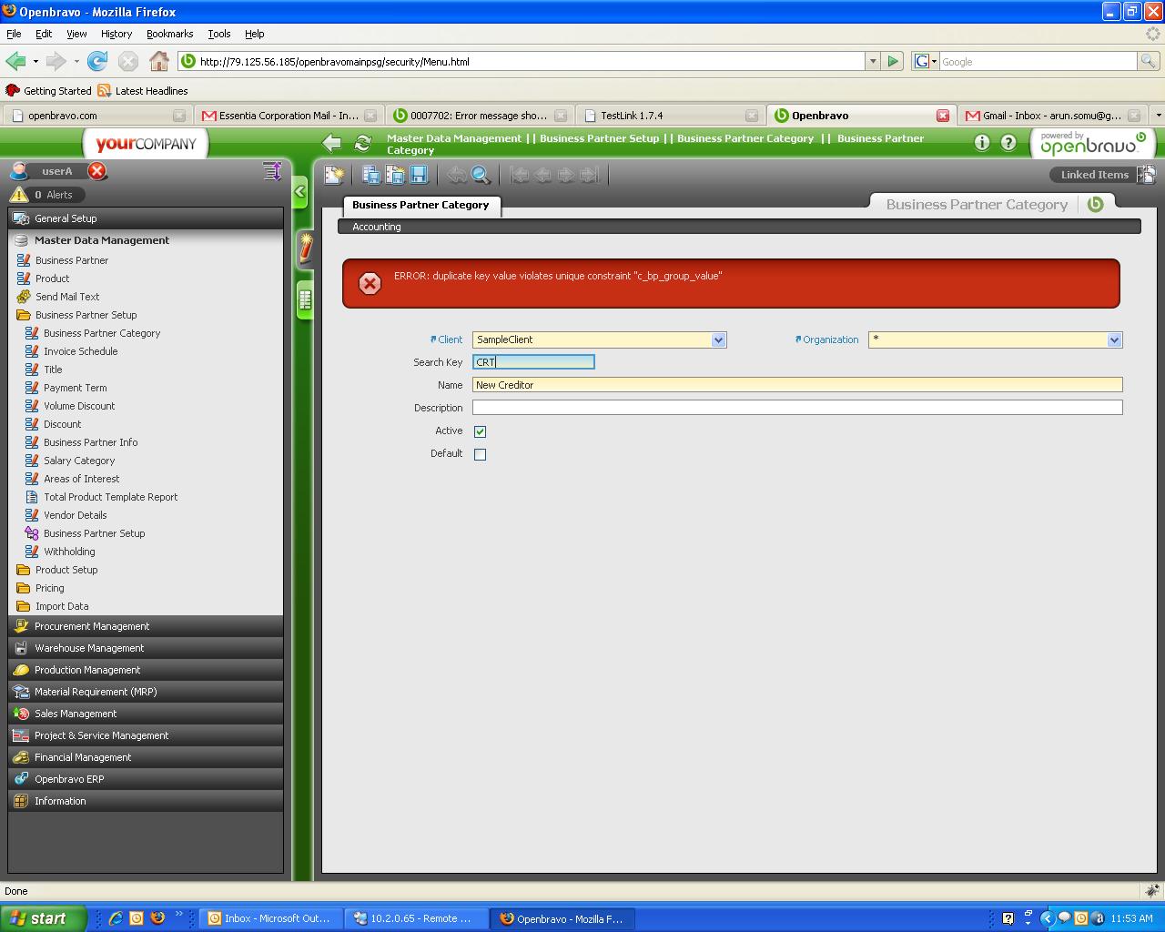
Task: Expand the Pricing folder
Action: [49, 588]
